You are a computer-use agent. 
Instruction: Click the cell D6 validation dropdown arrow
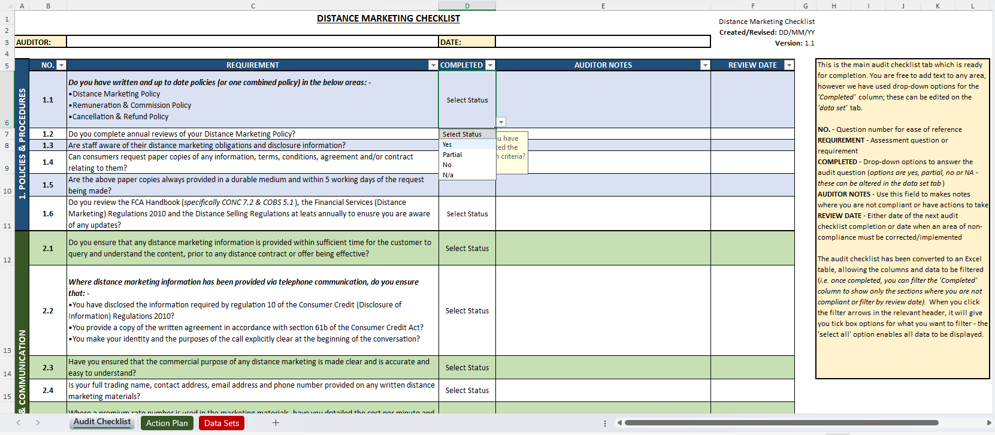(x=501, y=122)
